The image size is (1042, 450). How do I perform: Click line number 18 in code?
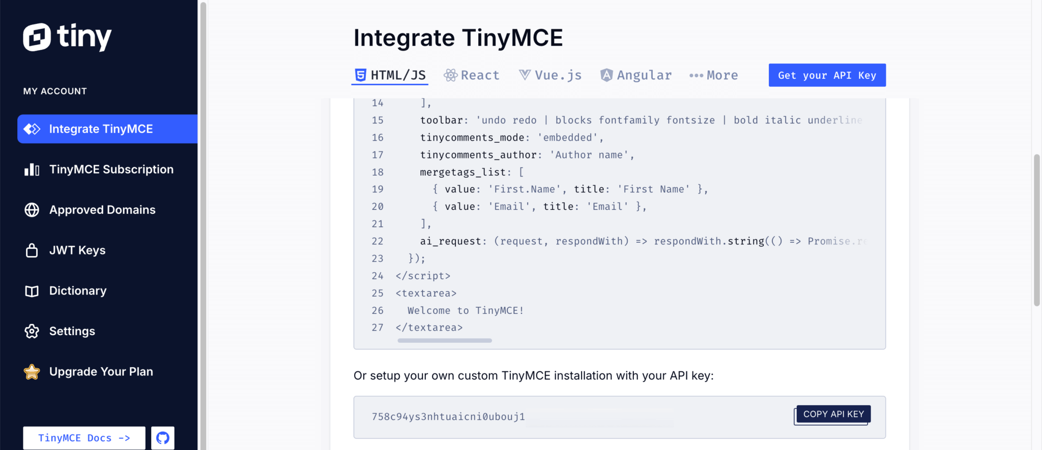coord(378,172)
